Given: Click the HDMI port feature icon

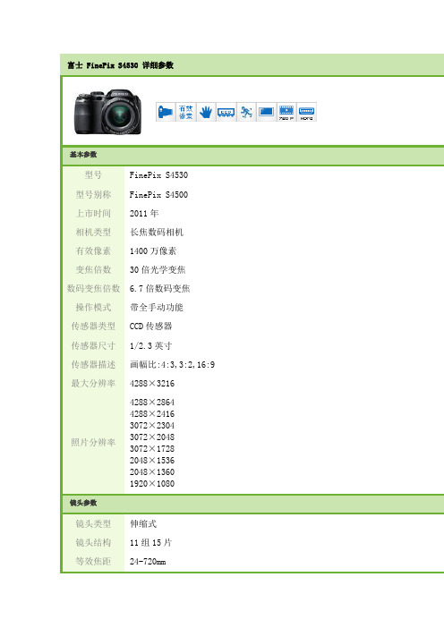Looking at the screenshot, I should click(306, 112).
